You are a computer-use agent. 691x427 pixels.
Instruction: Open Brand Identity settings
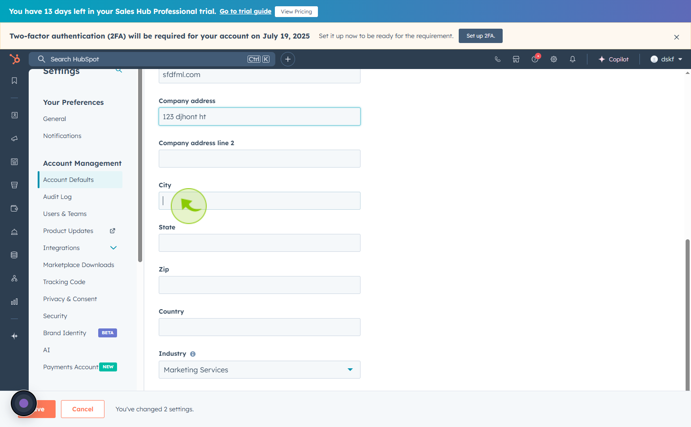[x=65, y=333]
